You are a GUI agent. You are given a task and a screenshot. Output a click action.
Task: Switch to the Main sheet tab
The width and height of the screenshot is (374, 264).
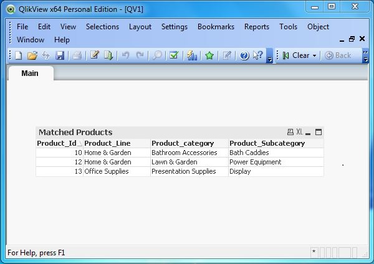pos(30,73)
